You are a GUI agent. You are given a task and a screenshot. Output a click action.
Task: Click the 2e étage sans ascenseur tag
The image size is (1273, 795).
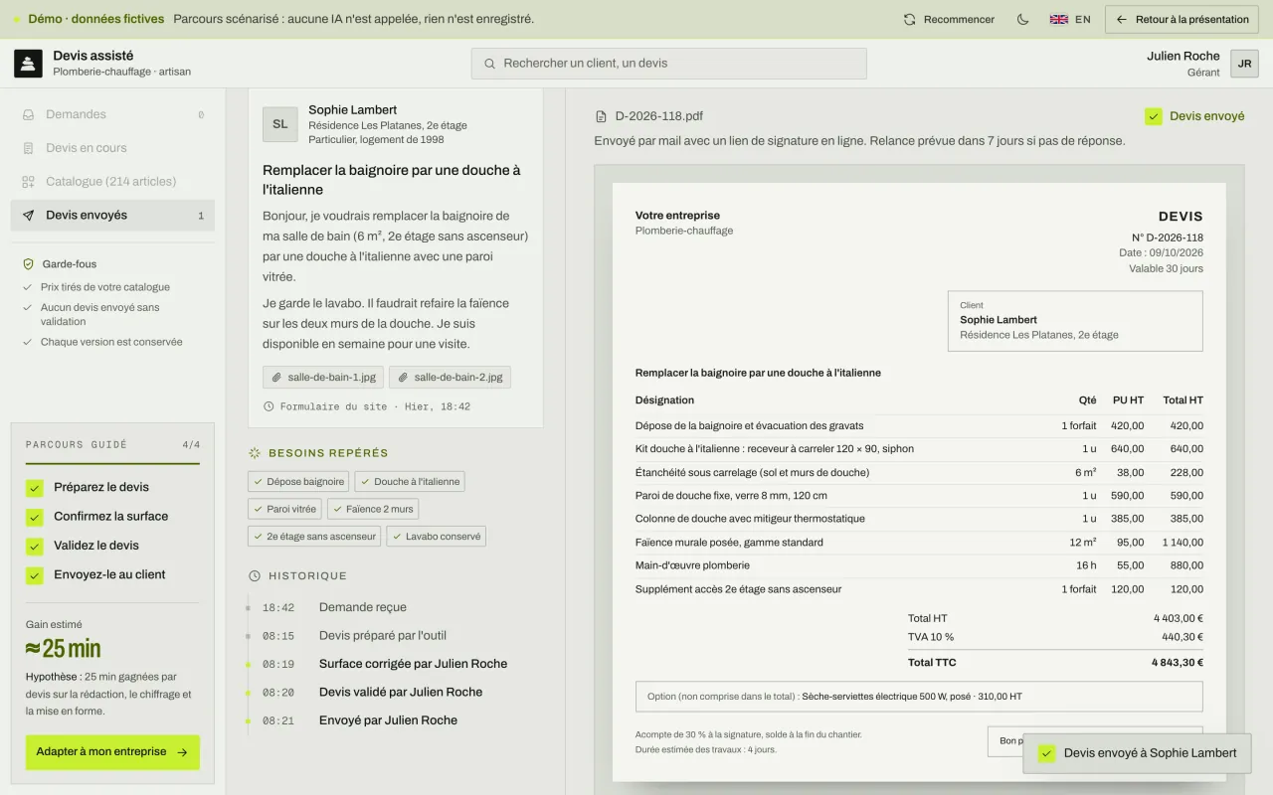[x=314, y=537]
